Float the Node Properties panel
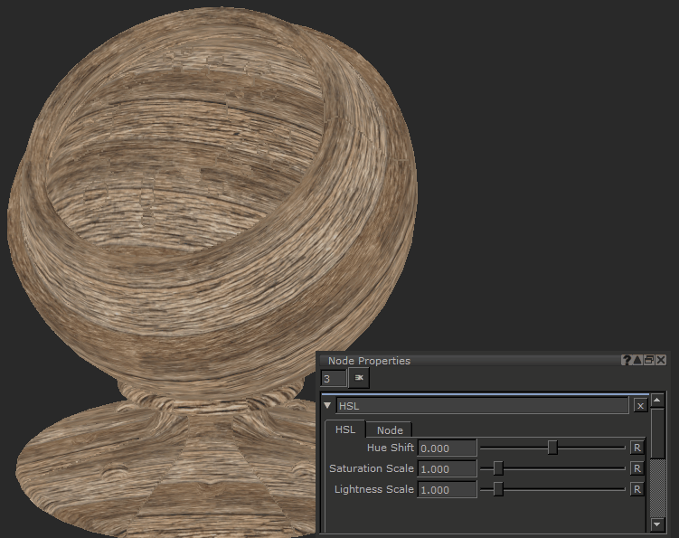The width and height of the screenshot is (679, 538). click(649, 360)
